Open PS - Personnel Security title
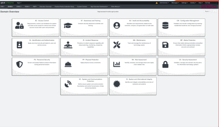Image resolution: width=219 pixels, height=127 pixels. point(42,60)
